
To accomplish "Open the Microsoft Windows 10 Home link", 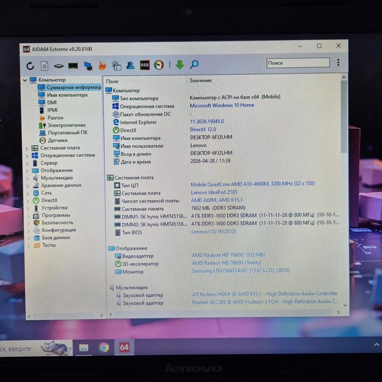I will [222, 105].
